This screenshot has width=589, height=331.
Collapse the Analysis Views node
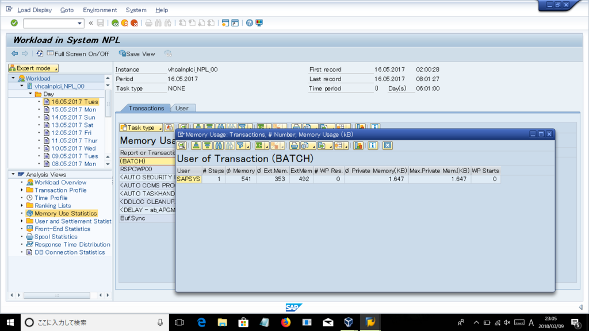(13, 174)
